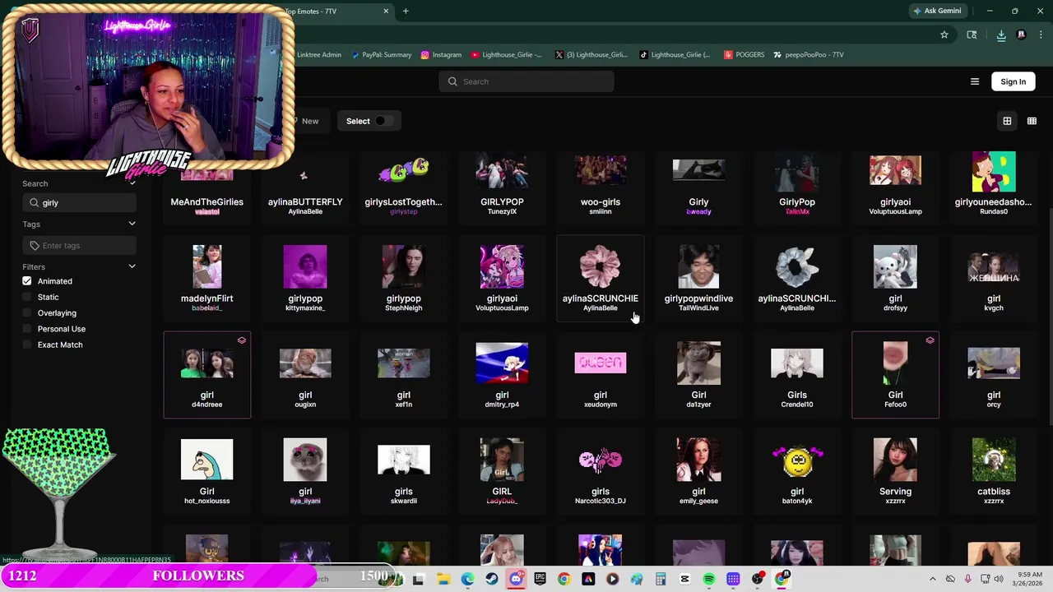Open Chrome downloads icon
This screenshot has height=592, width=1053.
[x=1001, y=35]
